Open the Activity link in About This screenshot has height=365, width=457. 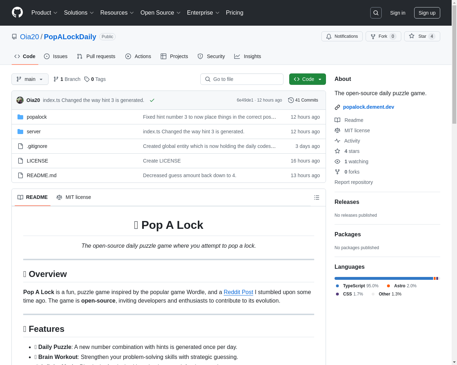[347, 141]
